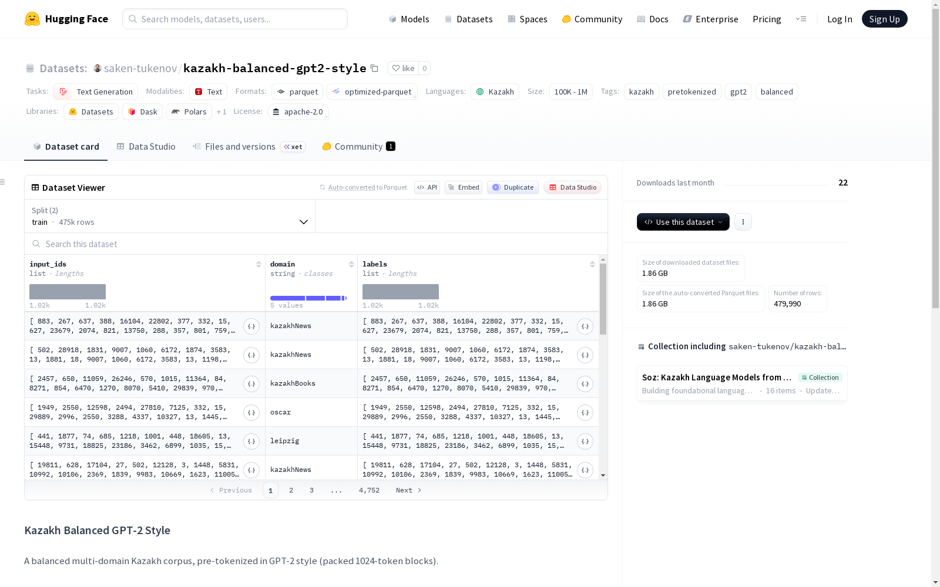The width and height of the screenshot is (940, 587).
Task: Open the Soz Kazakh Language Models collection
Action: [742, 383]
